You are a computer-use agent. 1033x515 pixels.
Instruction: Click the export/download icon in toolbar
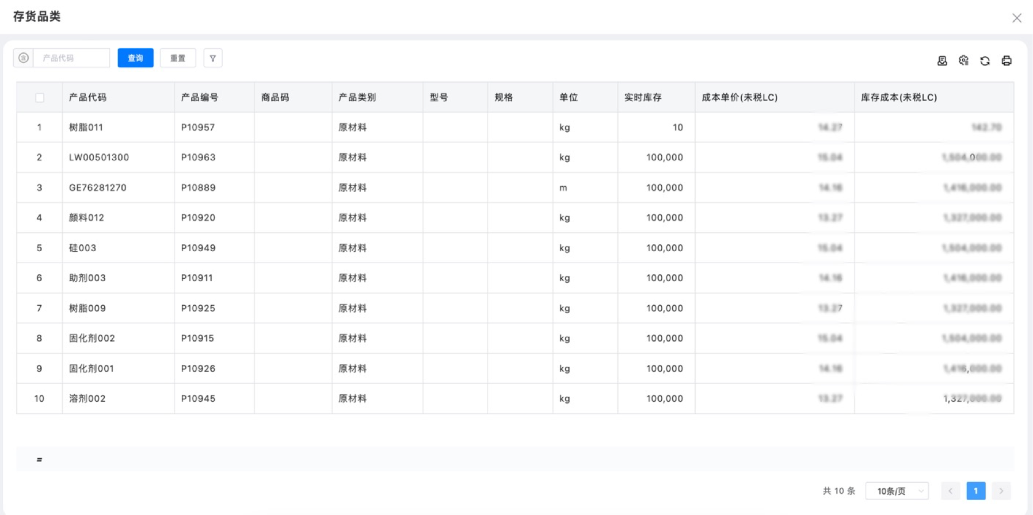point(942,61)
